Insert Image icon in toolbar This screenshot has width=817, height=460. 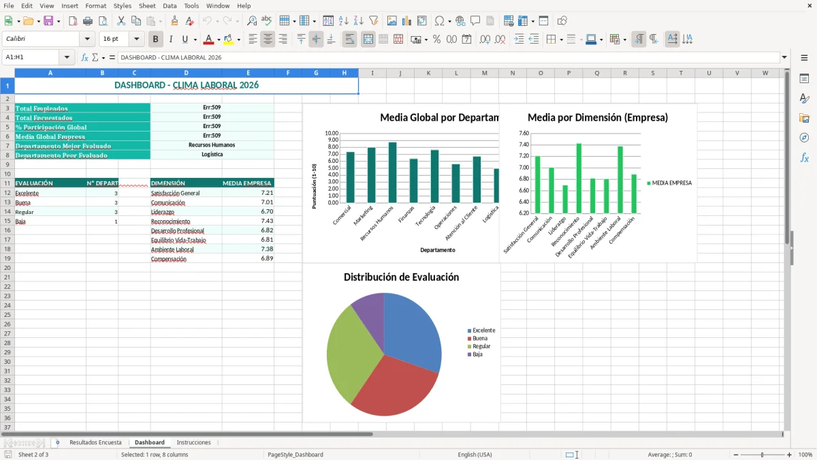click(391, 21)
